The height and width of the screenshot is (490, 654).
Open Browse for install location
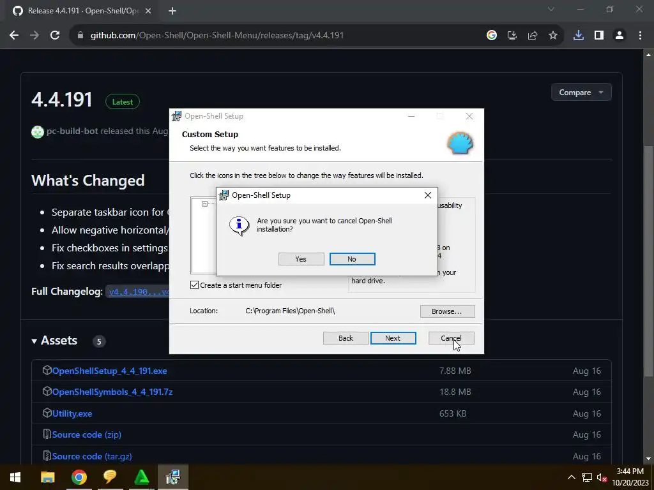(x=447, y=311)
